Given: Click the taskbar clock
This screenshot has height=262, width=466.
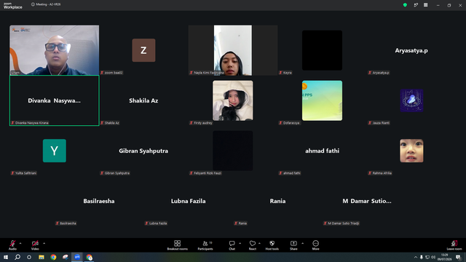Looking at the screenshot, I should pyautogui.click(x=445, y=257).
